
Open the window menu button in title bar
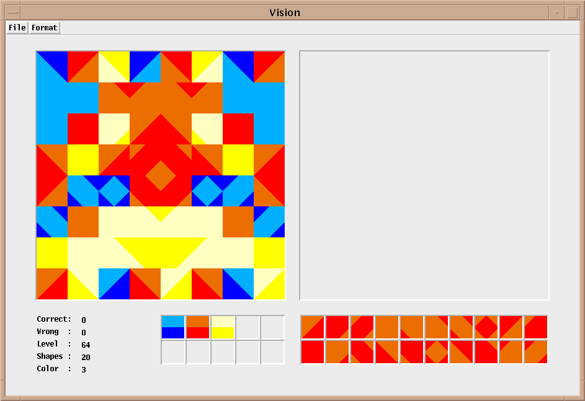click(x=12, y=12)
